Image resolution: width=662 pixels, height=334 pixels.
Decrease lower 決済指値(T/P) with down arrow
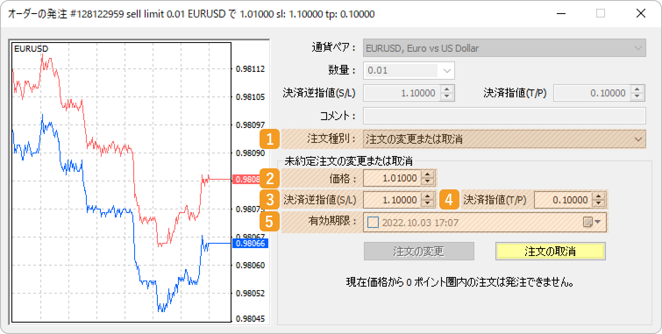(x=598, y=204)
